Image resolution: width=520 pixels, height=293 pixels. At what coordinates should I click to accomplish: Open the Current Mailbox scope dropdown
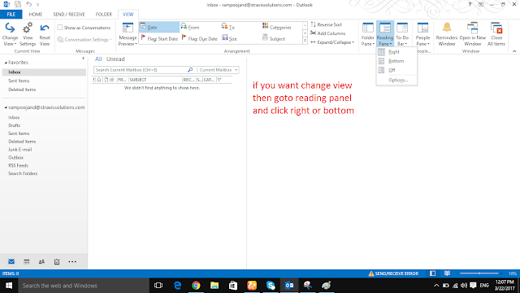click(x=219, y=70)
